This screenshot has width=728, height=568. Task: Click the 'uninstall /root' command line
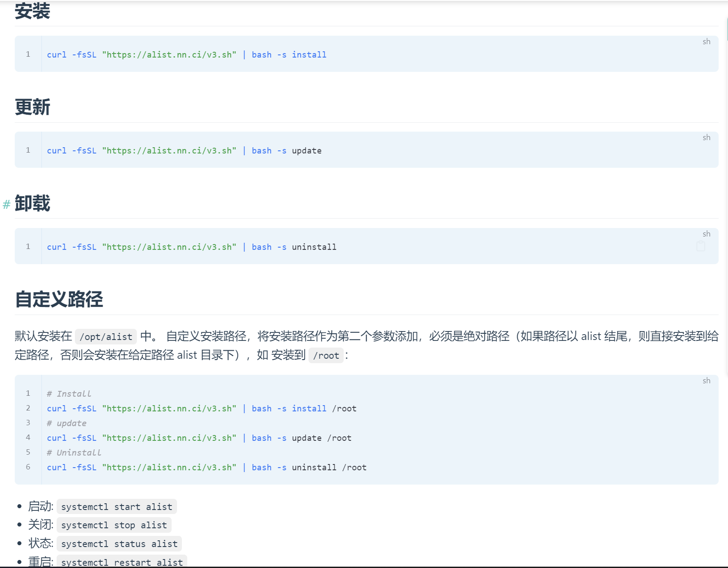point(206,468)
